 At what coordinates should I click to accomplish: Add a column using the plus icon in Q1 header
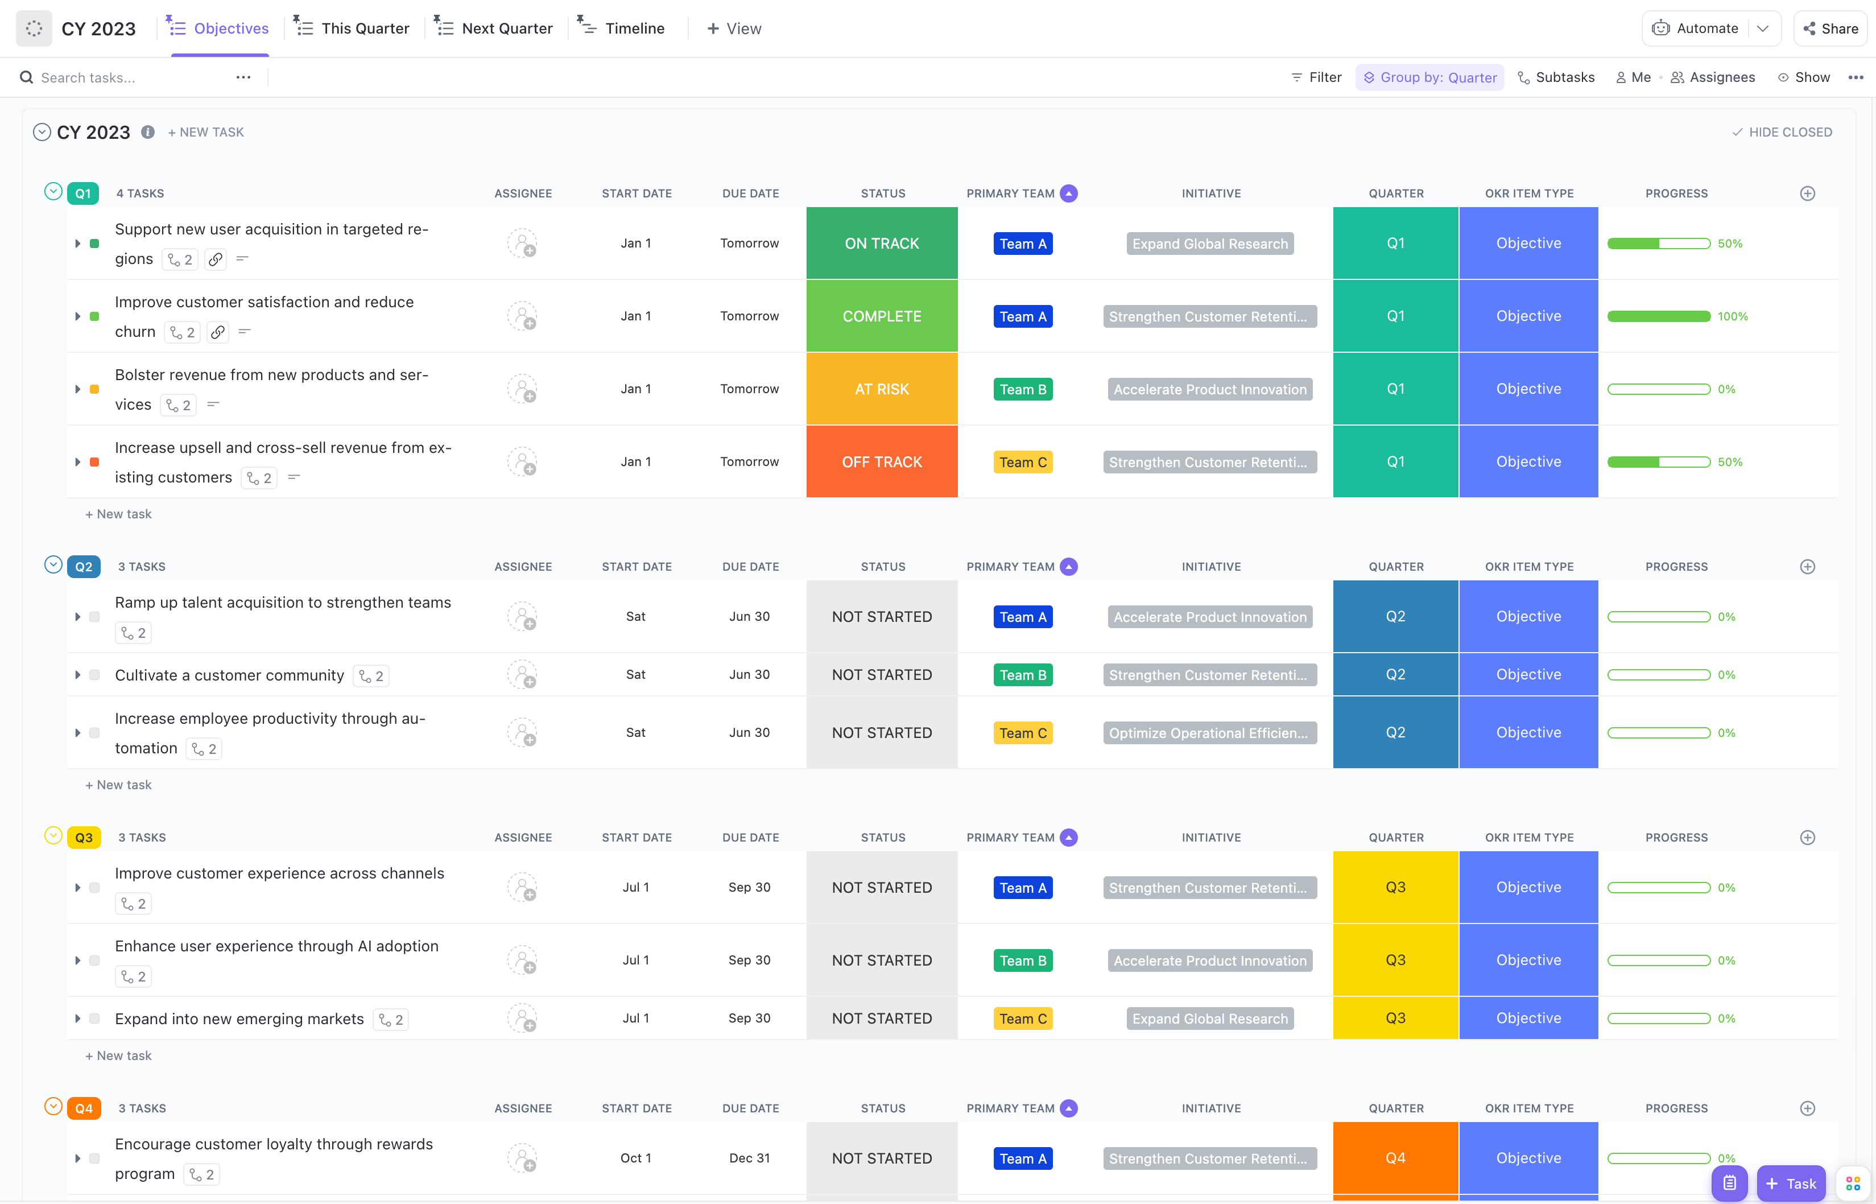pos(1807,193)
